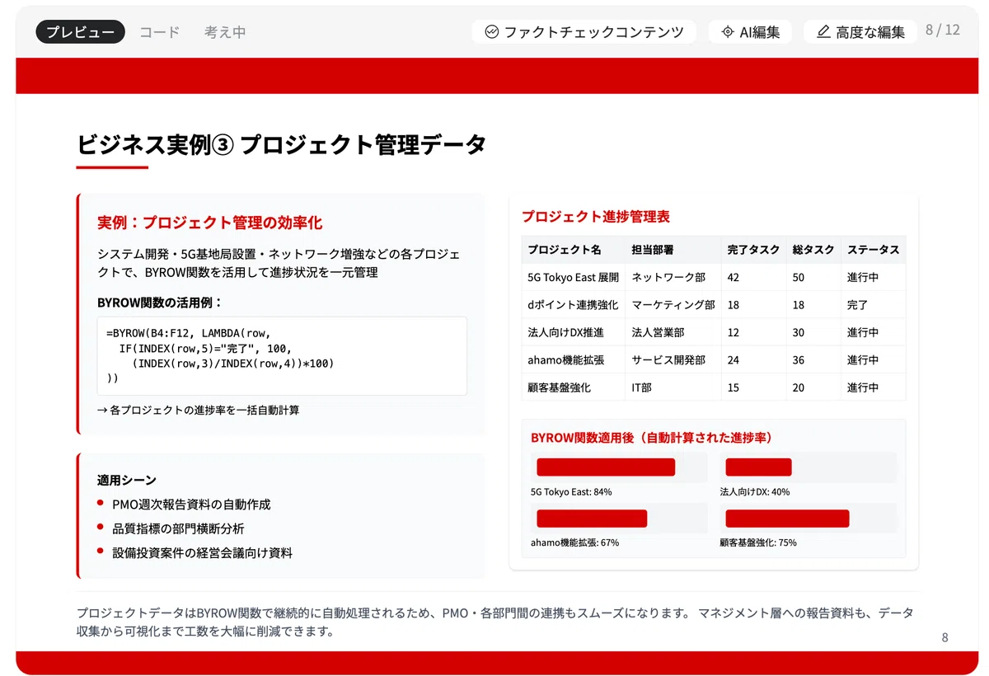Screen dimensions: 989x676
Task: Click the IF(INDEX(row,5)="完了", 100, code line
Action: (205, 349)
